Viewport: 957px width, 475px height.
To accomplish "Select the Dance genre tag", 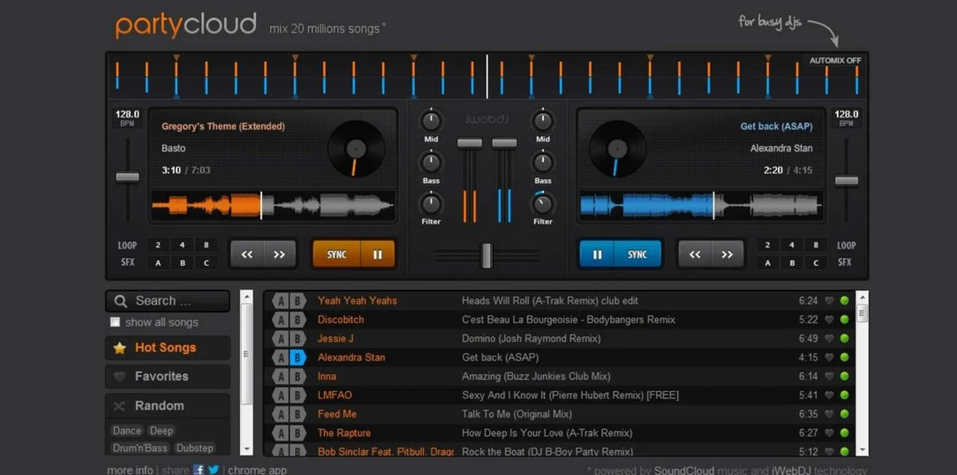I will tap(127, 430).
